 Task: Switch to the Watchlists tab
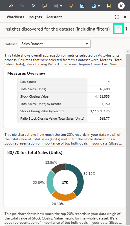[x=16, y=17]
